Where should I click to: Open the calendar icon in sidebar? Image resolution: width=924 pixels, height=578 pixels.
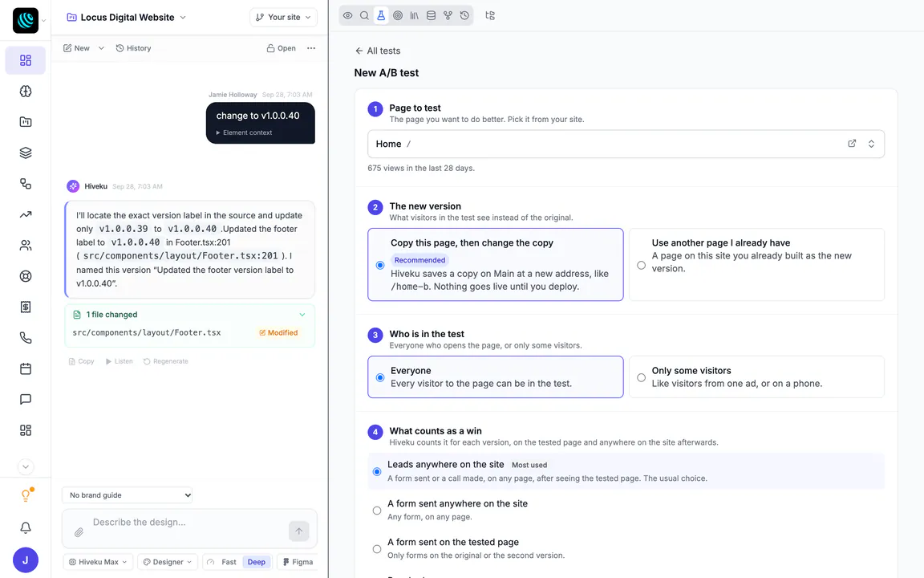point(26,368)
